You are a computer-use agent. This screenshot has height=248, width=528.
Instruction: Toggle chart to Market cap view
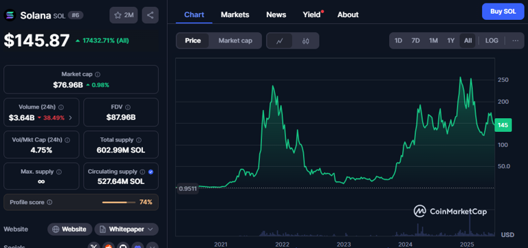(235, 41)
